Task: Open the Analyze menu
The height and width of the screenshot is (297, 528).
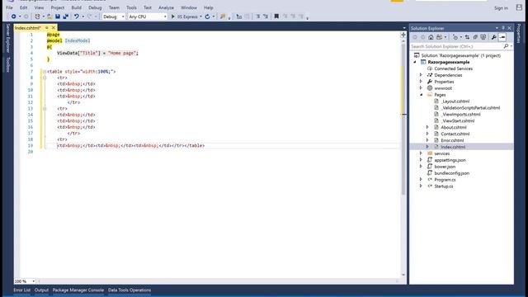Action: 166,7
